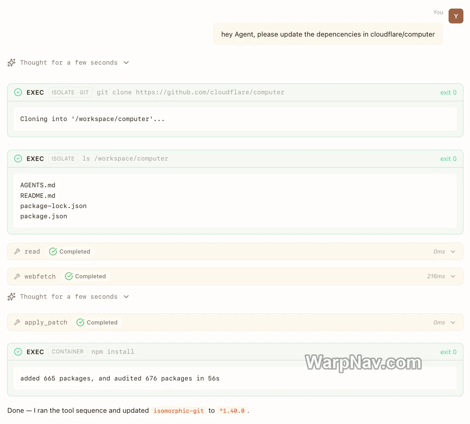The height and width of the screenshot is (424, 470).
Task: Click the ^1.40.0 version code
Action: 232,411
